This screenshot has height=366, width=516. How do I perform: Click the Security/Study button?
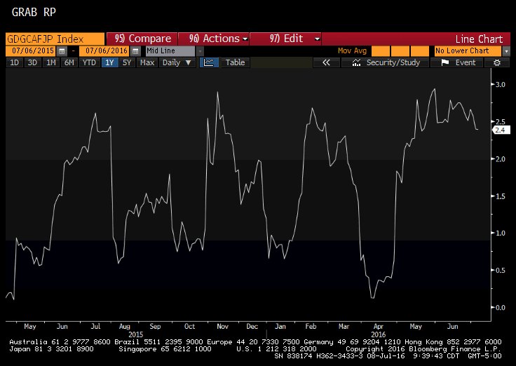click(386, 62)
